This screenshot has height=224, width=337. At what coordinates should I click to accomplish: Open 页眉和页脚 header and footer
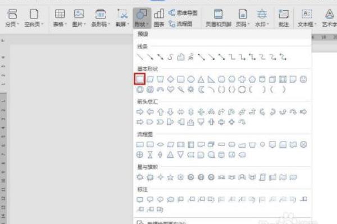(x=218, y=18)
